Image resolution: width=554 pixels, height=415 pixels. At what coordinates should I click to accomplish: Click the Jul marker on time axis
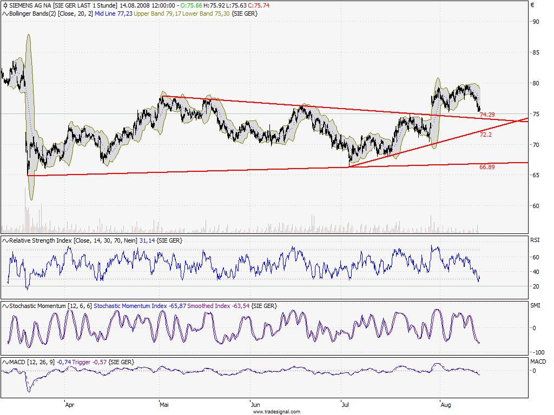(345, 405)
